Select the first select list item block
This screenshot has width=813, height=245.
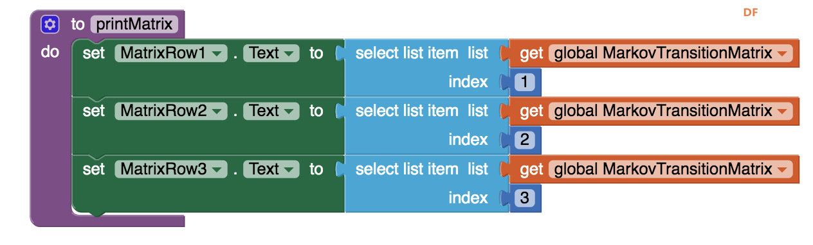pos(406,53)
